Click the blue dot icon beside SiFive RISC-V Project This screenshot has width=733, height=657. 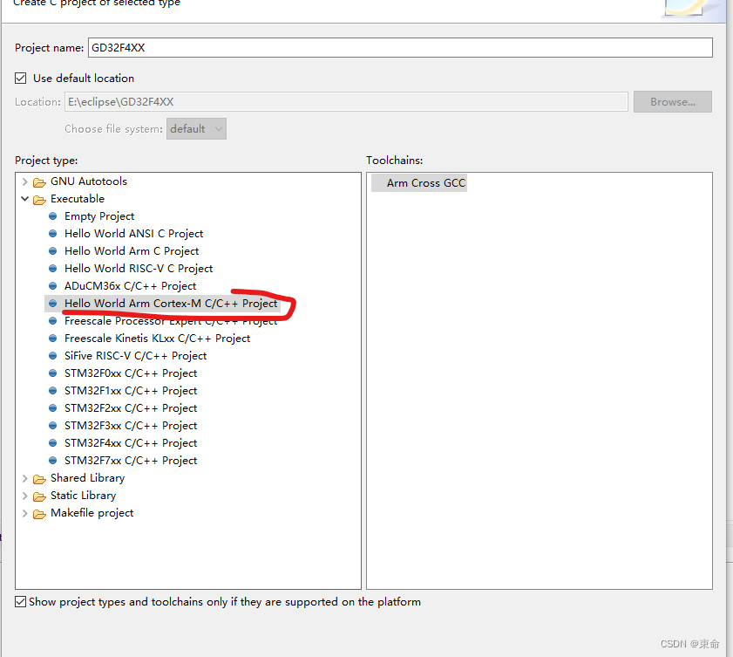[x=53, y=356]
